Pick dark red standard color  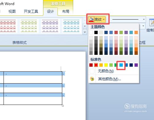(x=91, y=65)
